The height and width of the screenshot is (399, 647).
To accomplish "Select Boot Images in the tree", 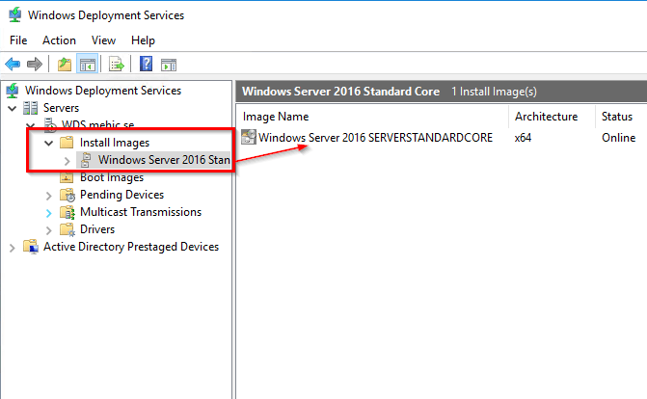I will [111, 177].
